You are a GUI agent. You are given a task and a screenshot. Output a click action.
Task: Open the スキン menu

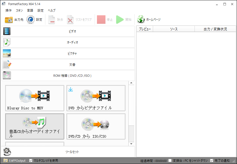pos(19,10)
